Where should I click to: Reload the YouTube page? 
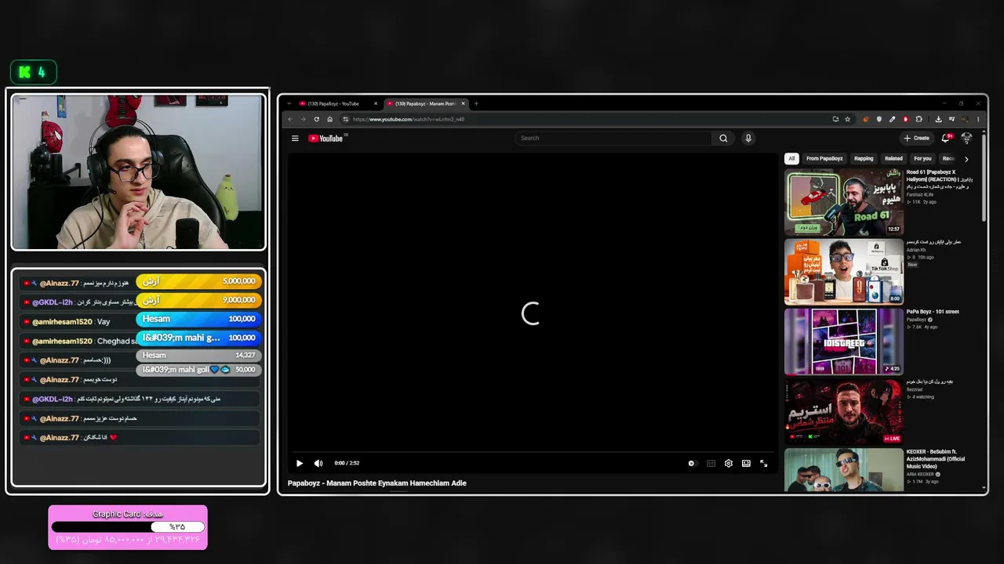[317, 119]
